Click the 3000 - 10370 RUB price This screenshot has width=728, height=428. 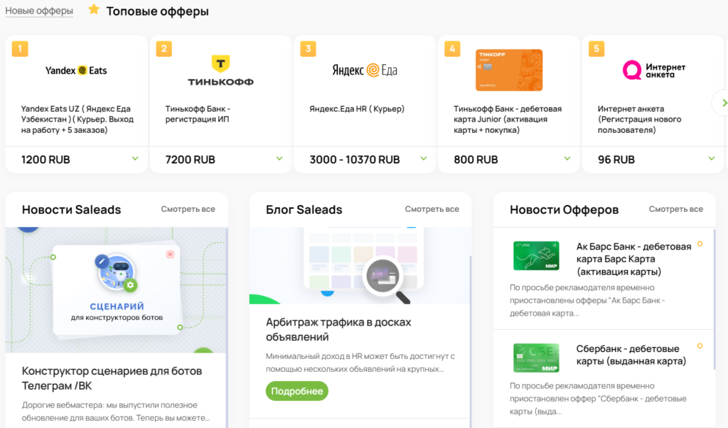pyautogui.click(x=355, y=160)
